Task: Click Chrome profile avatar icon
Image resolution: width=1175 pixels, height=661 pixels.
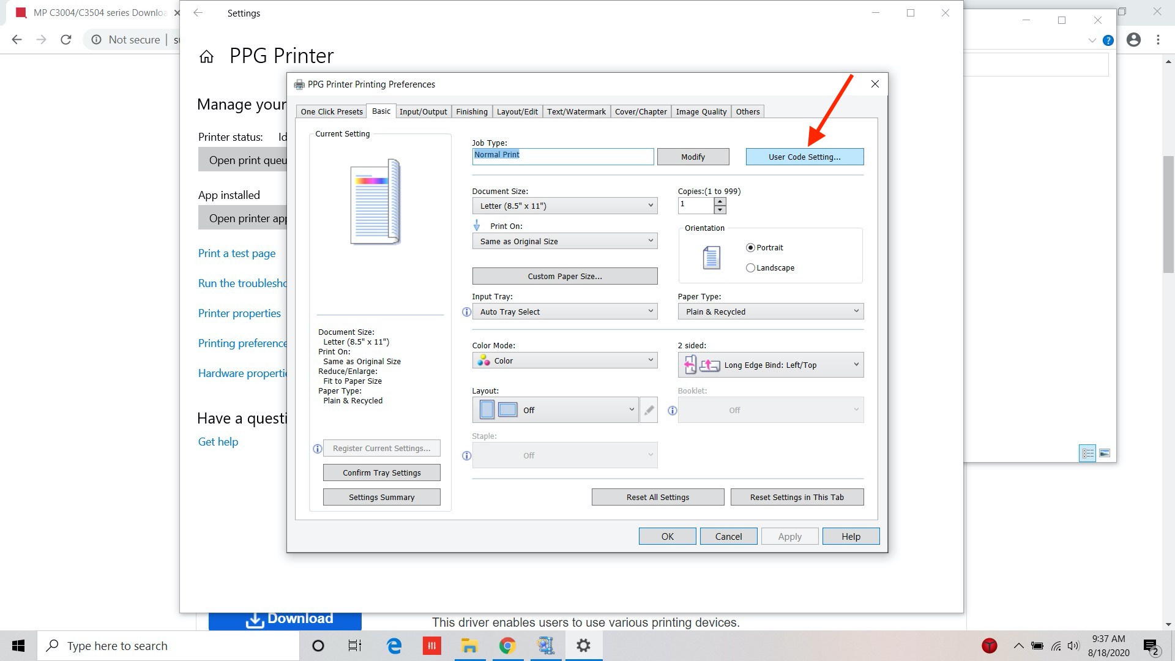Action: pyautogui.click(x=1133, y=40)
